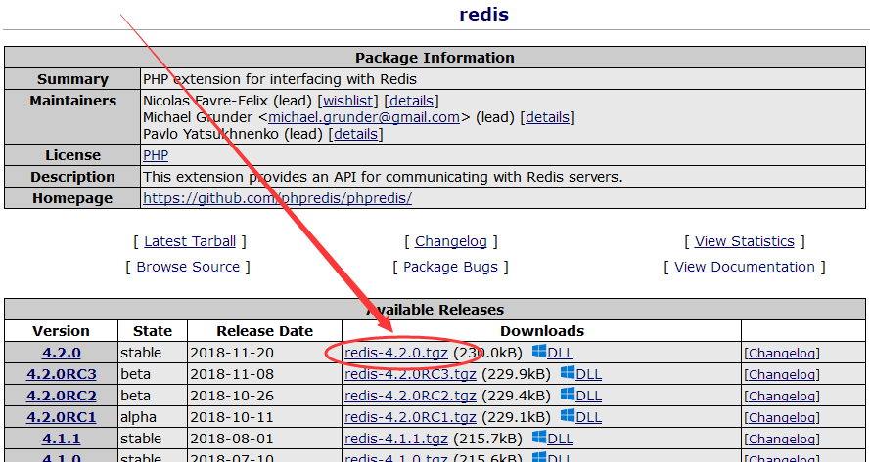Download redis-4.2.0.tgz
This screenshot has height=462, width=870.
coord(396,353)
